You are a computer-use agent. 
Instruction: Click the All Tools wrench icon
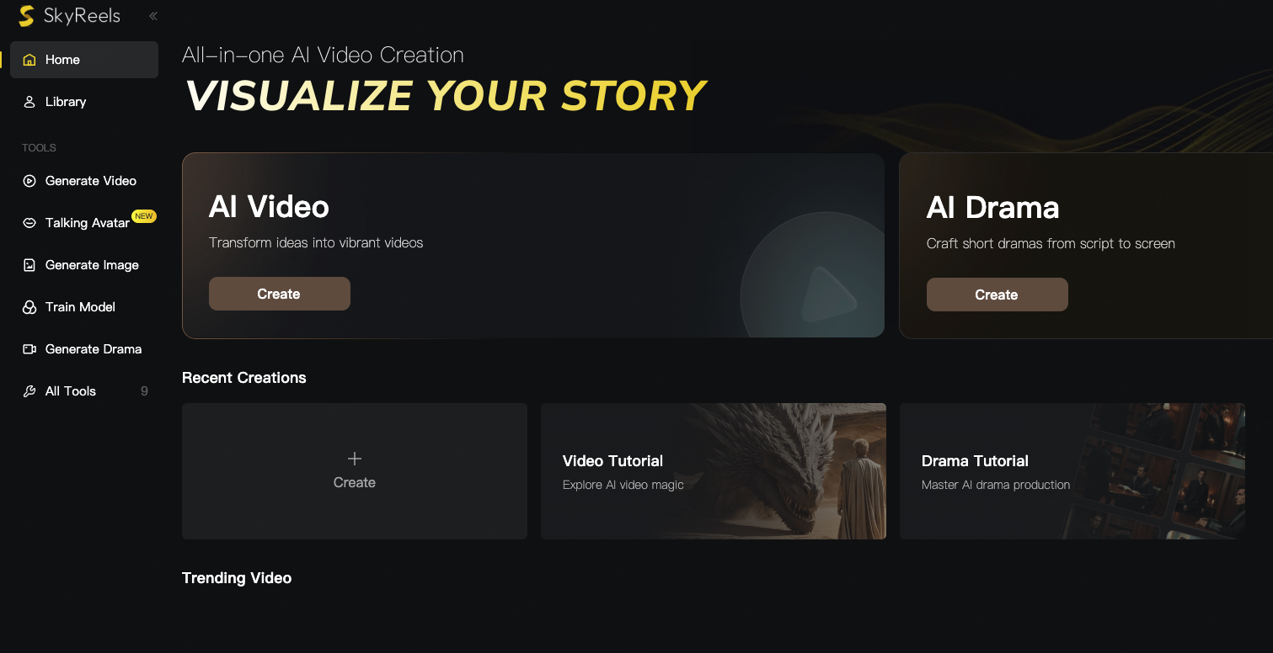29,391
